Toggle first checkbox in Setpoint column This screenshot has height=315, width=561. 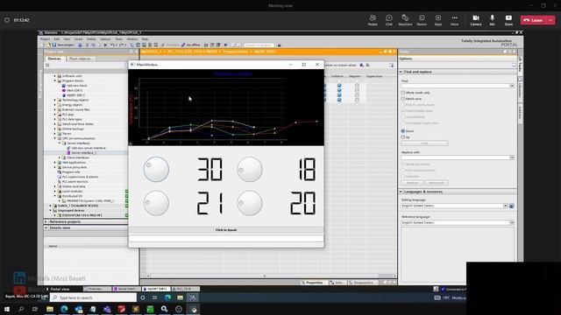click(357, 86)
